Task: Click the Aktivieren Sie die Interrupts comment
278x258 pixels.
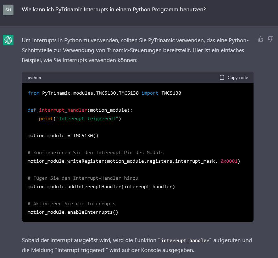Action: (x=71, y=204)
